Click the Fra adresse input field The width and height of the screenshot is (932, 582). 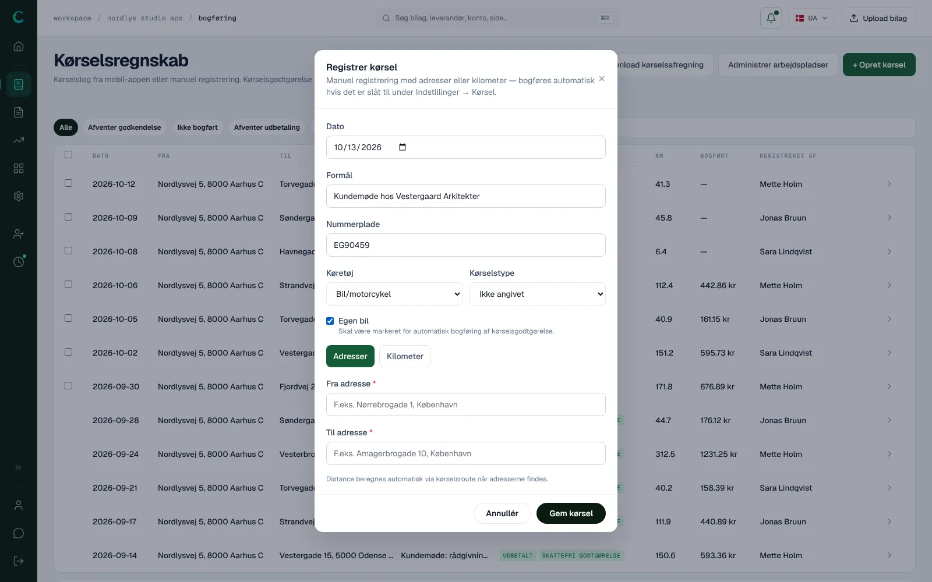466,404
